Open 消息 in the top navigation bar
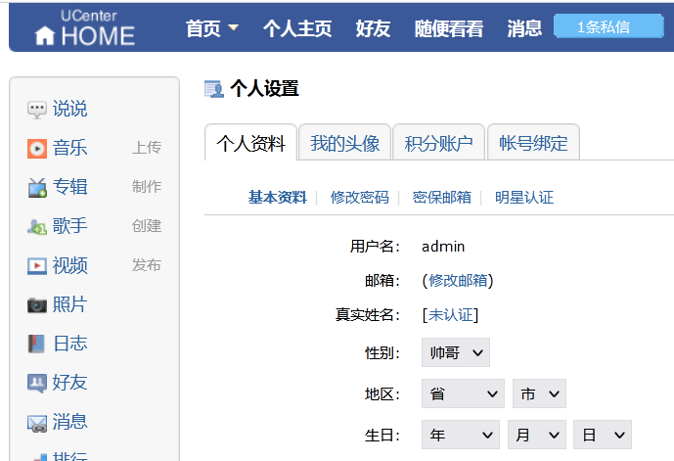Viewport: 674px width, 461px height. [524, 28]
